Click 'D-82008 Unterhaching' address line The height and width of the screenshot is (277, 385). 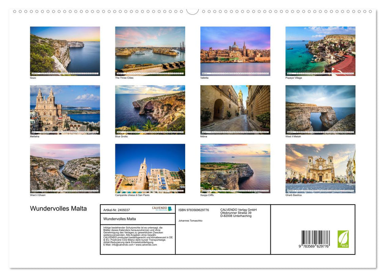click(x=236, y=216)
